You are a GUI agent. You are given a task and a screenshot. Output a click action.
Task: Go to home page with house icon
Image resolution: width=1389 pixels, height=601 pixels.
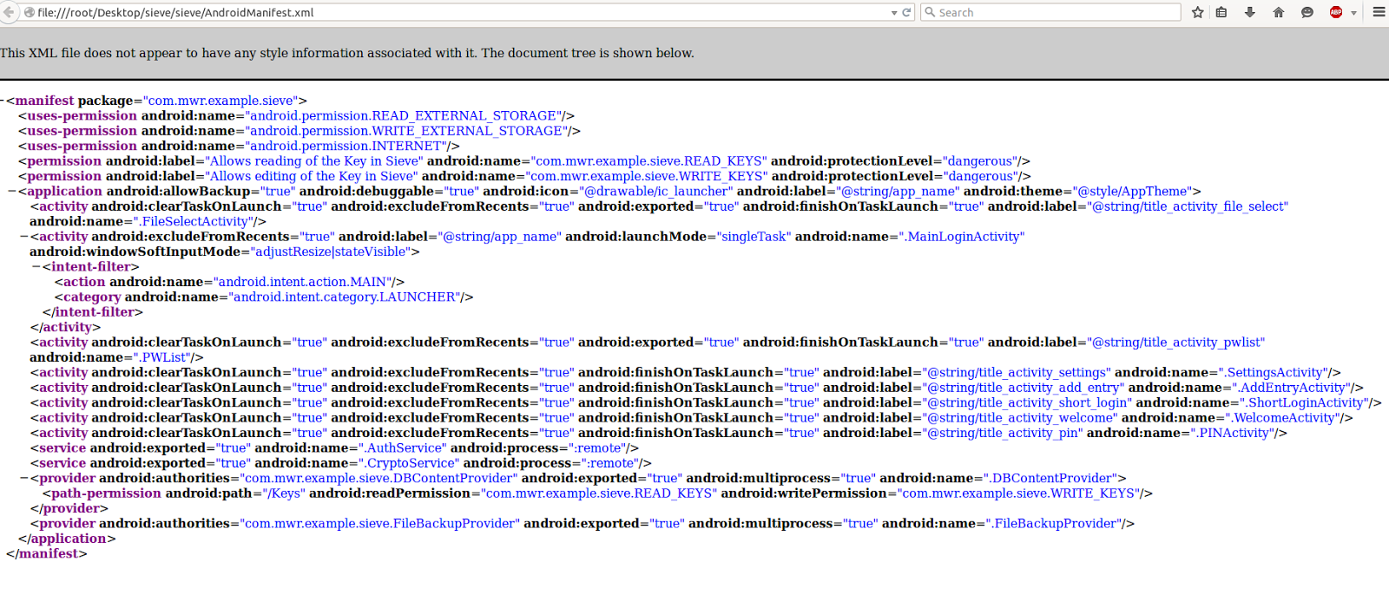[1279, 12]
